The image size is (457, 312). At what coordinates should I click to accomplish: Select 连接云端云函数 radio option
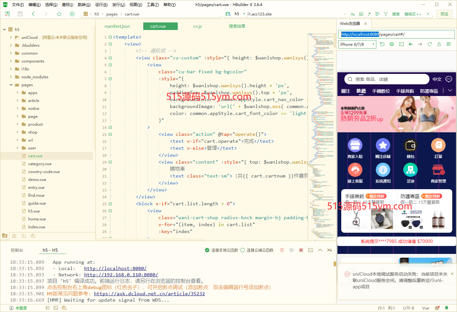(243, 250)
